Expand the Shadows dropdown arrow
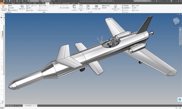This screenshot has width=182, height=109. click(x=30, y=6)
